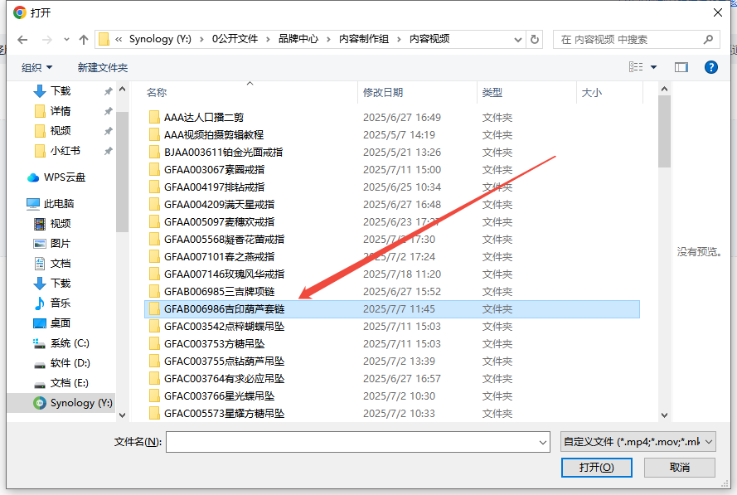Select GFAB006986吉印葫芦套链 folder
The width and height of the screenshot is (737, 495).
225,308
